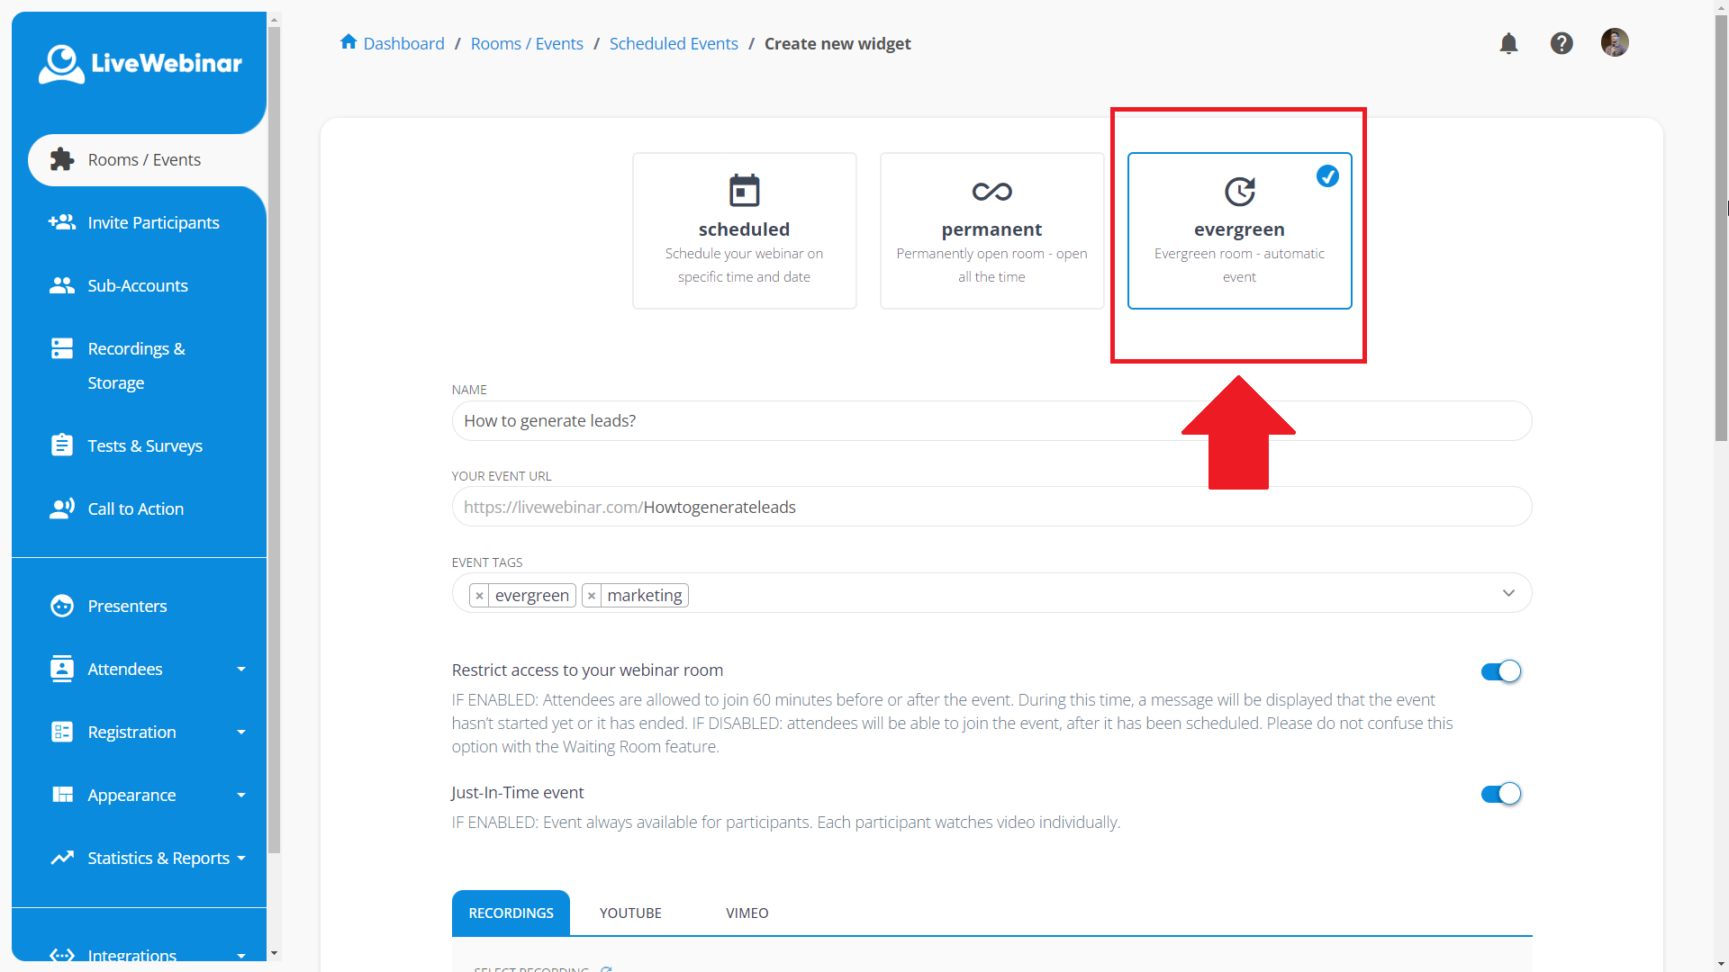Expand the Statistics & Reports menu
This screenshot has width=1729, height=972.
[x=158, y=858]
